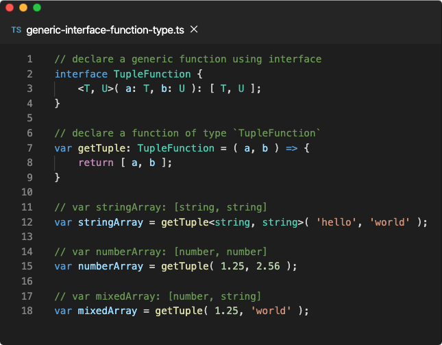Click line number 2 in the gutter

[29, 74]
